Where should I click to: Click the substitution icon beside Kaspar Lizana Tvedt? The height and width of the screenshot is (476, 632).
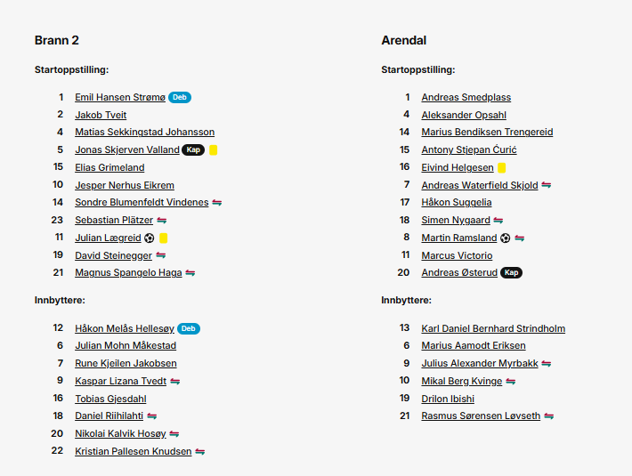175,381
